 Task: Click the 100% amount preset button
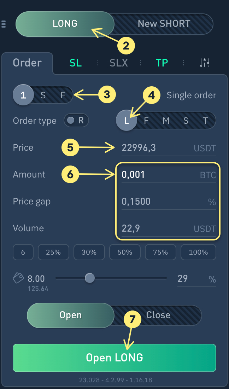[x=198, y=252]
